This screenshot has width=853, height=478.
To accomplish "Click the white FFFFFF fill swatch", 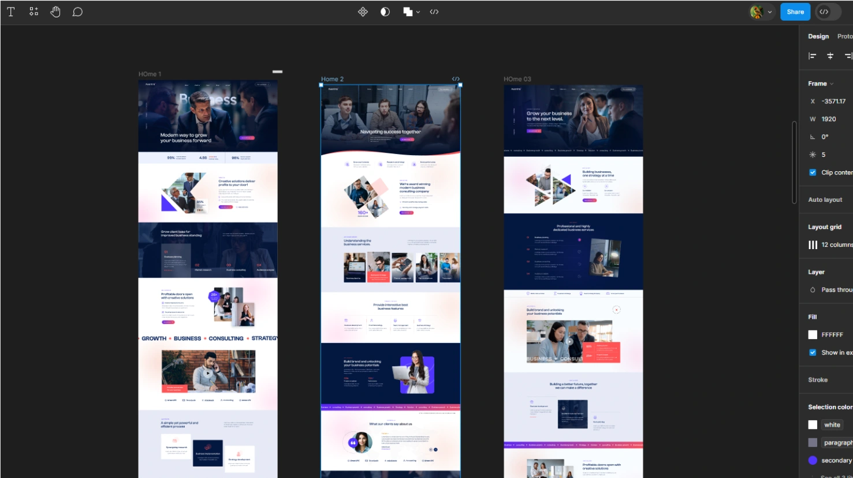I will [813, 334].
